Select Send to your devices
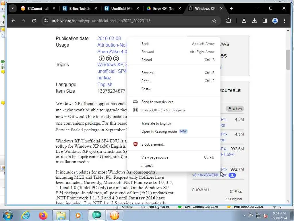The height and width of the screenshot is (221, 294). tap(174, 102)
